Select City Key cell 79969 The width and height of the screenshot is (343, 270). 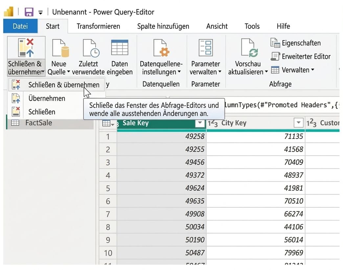tap(256, 253)
